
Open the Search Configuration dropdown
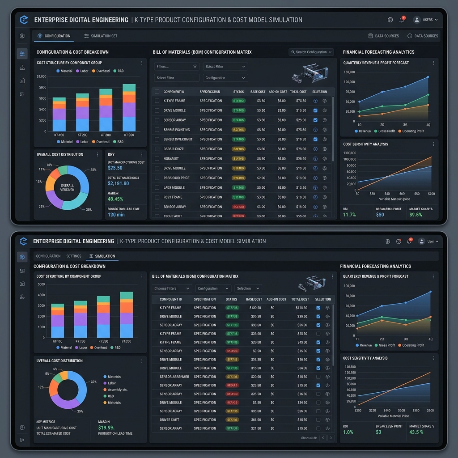pyautogui.click(x=311, y=52)
